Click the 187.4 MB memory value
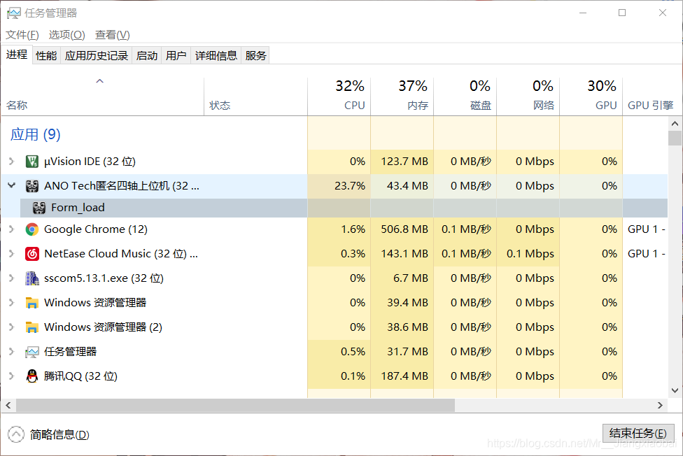683x456 pixels. pyautogui.click(x=404, y=376)
